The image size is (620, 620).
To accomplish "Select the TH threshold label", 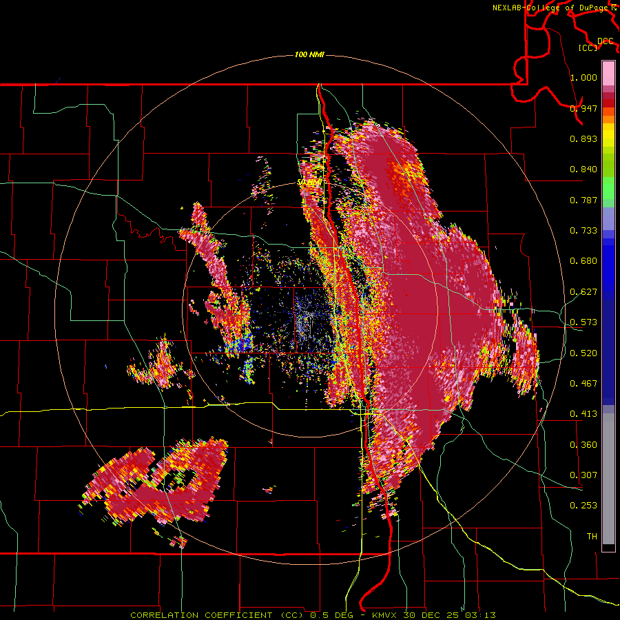I will [592, 537].
